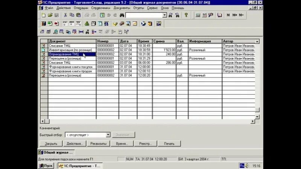This screenshot has height=169, width=301.
Task: Click the 1'923.00 sum cell
Action: [164, 50]
